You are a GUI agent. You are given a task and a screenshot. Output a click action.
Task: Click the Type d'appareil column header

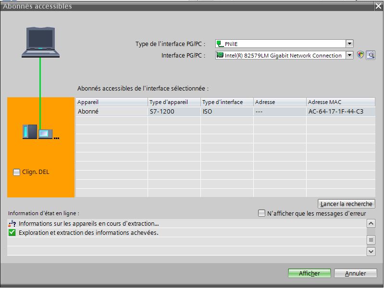(173, 102)
